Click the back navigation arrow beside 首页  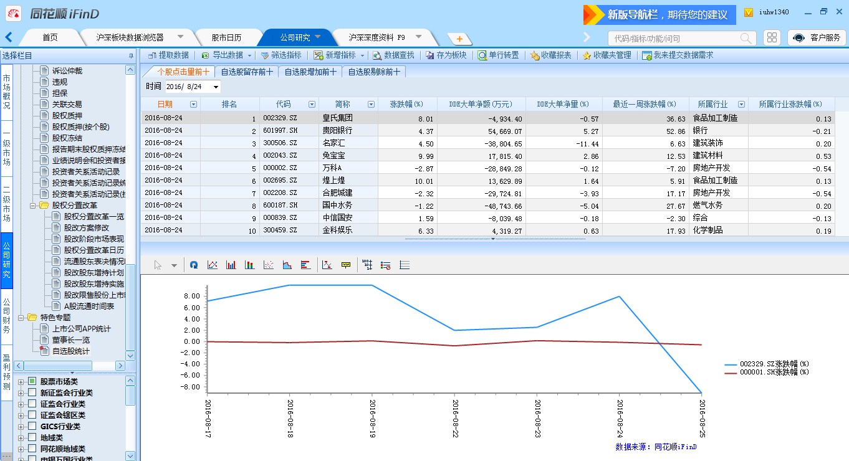pyautogui.click(x=9, y=37)
